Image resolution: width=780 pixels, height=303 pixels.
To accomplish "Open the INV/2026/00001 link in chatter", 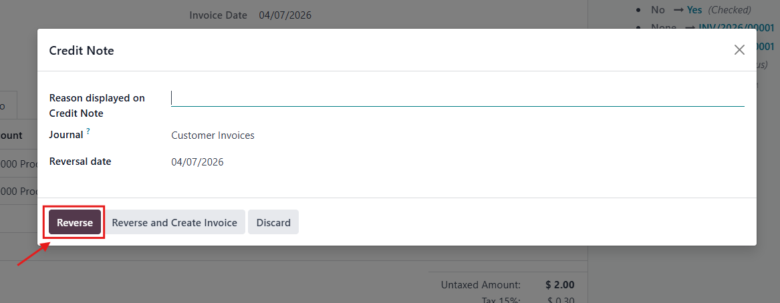I will click(736, 27).
